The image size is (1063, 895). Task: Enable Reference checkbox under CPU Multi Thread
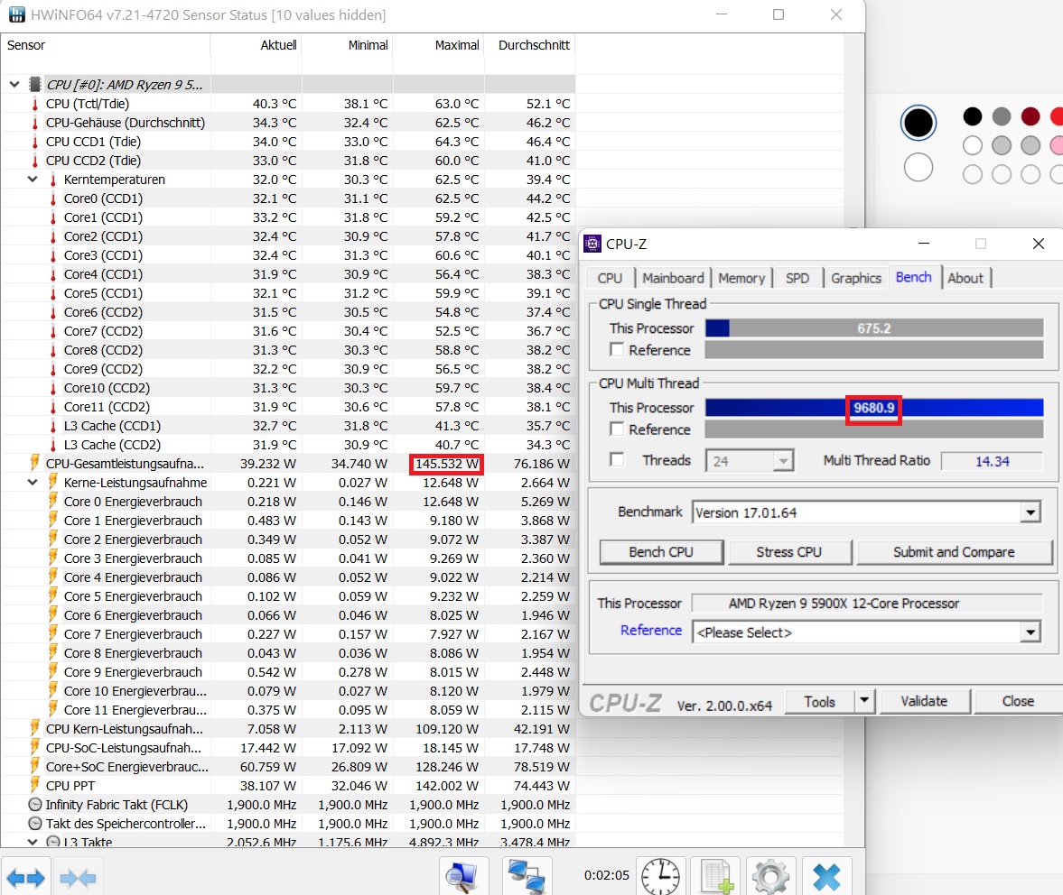click(x=617, y=429)
